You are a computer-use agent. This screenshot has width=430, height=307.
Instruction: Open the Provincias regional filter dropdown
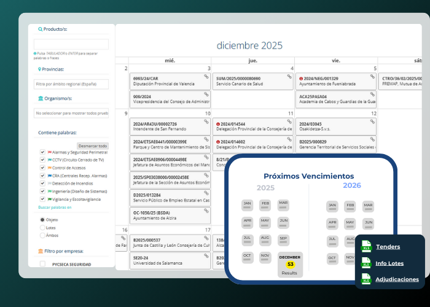click(71, 84)
